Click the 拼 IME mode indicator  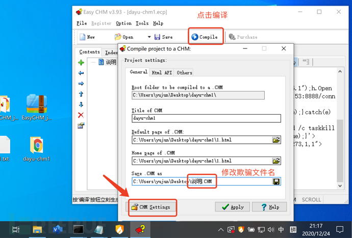pos(293,229)
